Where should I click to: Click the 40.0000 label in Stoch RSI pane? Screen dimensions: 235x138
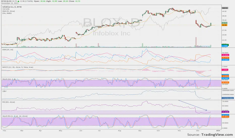tap(225, 123)
